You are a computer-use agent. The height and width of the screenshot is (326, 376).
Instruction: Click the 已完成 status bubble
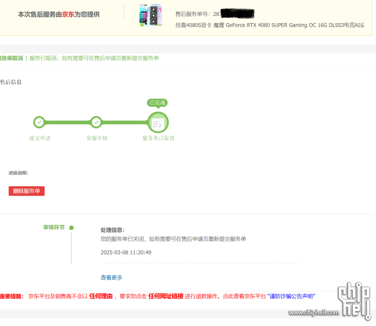(x=157, y=103)
